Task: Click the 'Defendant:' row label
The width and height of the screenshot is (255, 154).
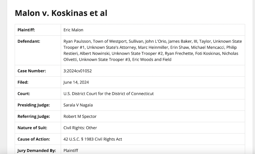Action: [28, 41]
